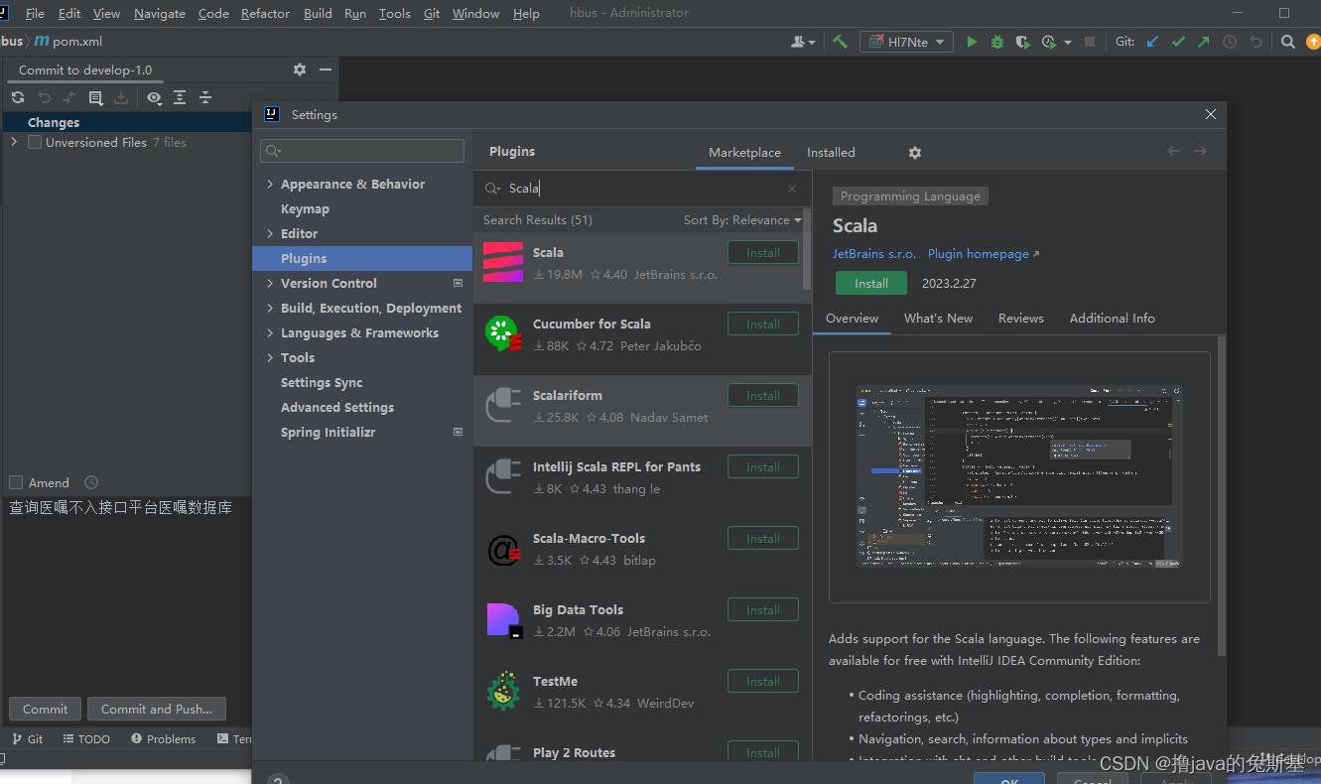The width and height of the screenshot is (1321, 784).
Task: Open the Additional Info tab
Action: pyautogui.click(x=1113, y=318)
